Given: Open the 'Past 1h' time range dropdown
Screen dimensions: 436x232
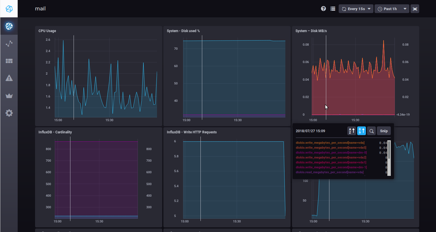Looking at the screenshot, I should click(x=392, y=9).
